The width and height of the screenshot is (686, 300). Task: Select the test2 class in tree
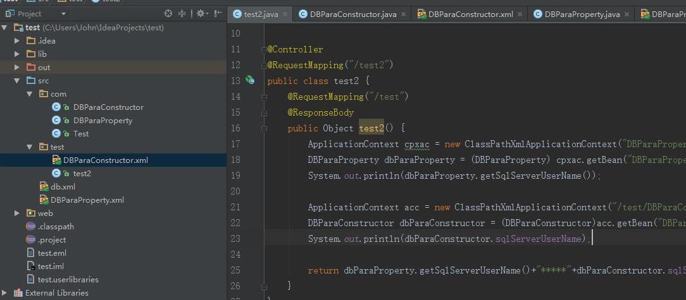[82, 173]
